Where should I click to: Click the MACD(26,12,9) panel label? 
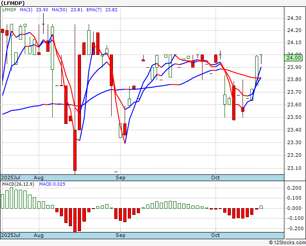(x=18, y=184)
